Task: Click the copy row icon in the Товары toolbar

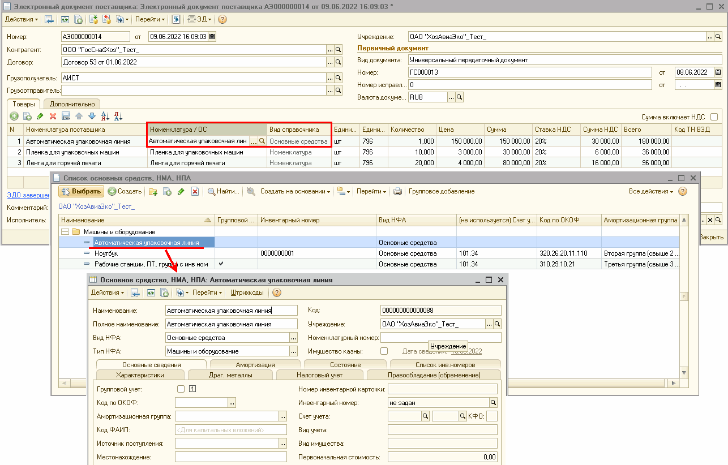Action: [27, 116]
